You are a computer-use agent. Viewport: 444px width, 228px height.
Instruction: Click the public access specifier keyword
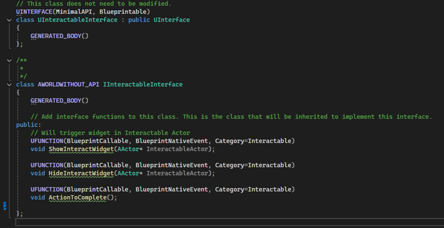[27, 124]
